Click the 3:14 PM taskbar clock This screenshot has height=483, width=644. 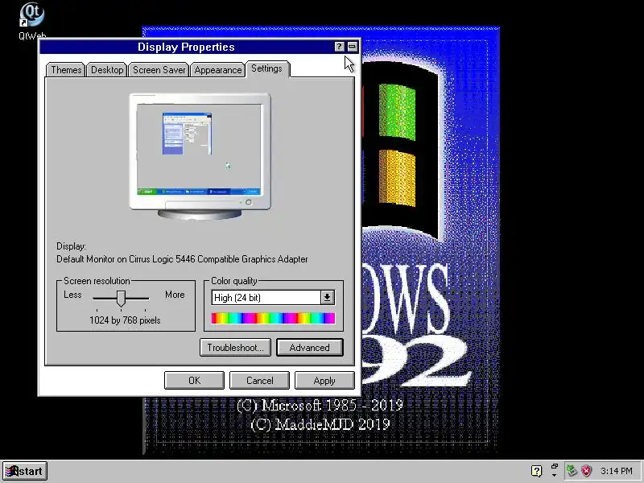tap(617, 471)
